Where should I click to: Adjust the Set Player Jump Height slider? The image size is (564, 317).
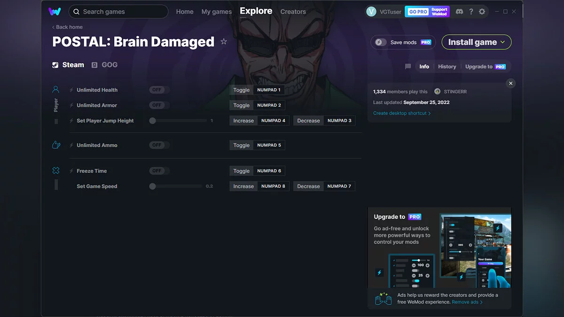coord(152,120)
